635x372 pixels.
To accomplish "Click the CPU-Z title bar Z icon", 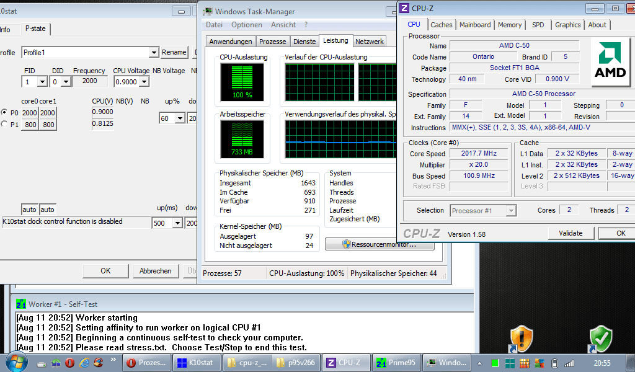I will 404,7.
